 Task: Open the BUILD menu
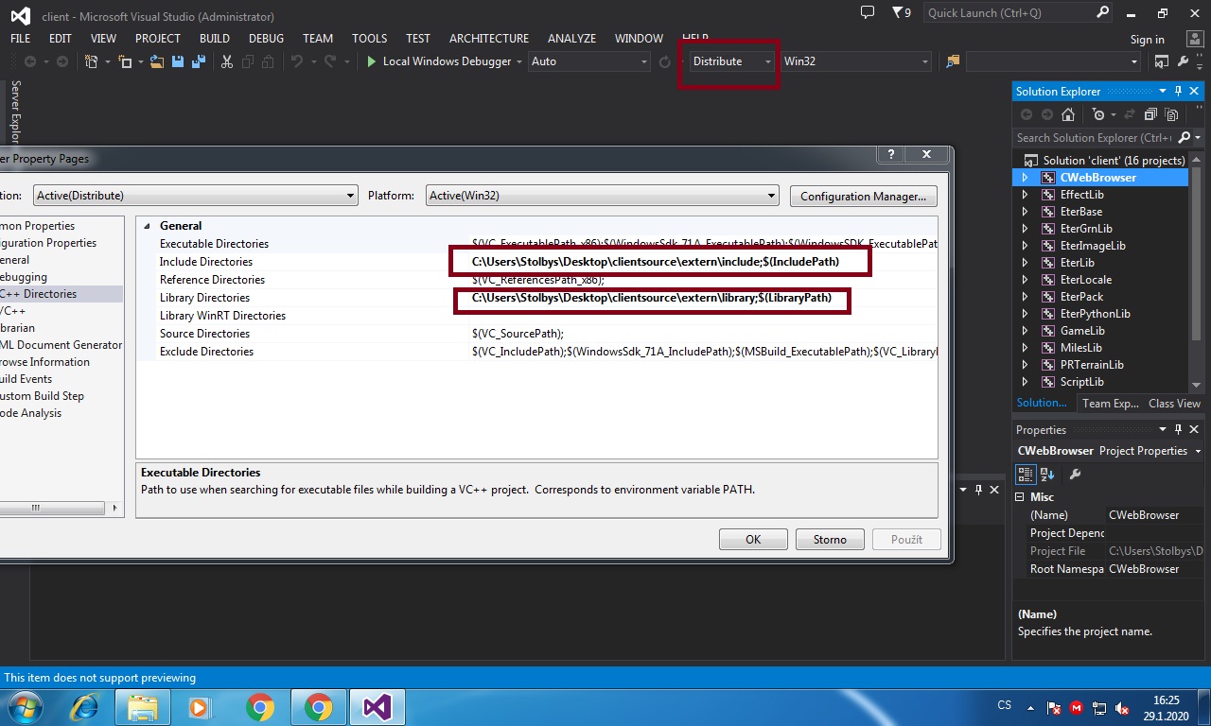(x=215, y=39)
